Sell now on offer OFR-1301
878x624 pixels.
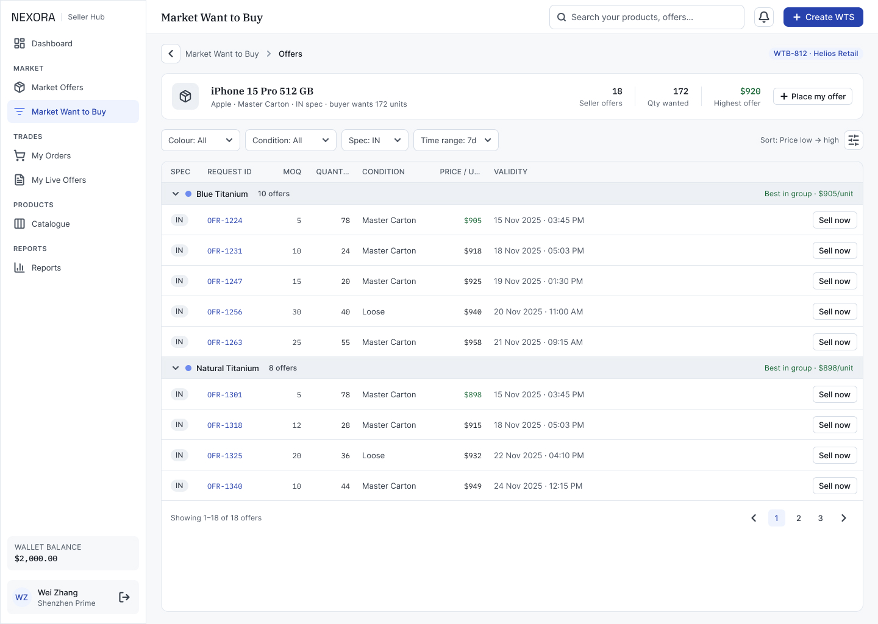(x=835, y=394)
